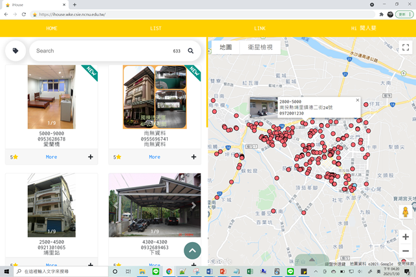Image resolution: width=416 pixels, height=277 pixels.
Task: Click the scroll-to-top round button
Action: pos(192,250)
